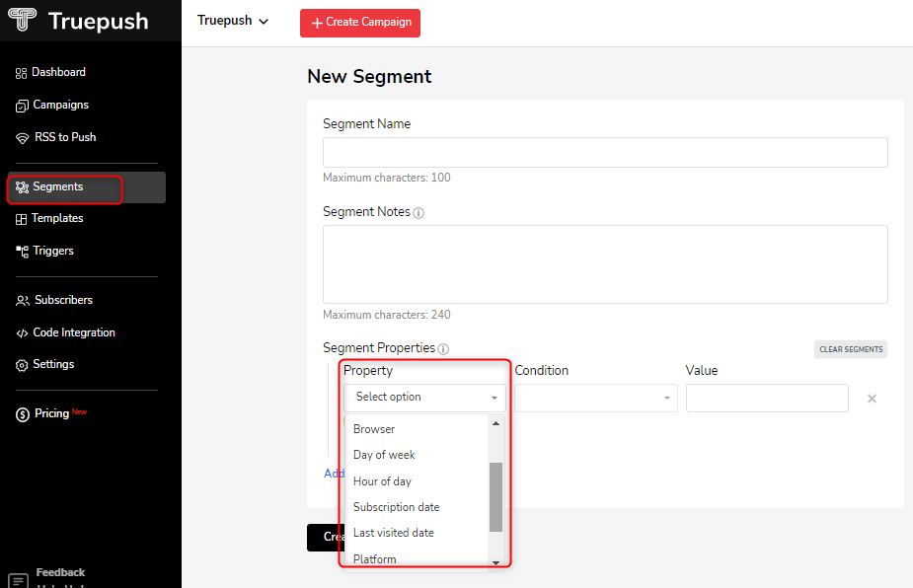Click the Create Campaign button
This screenshot has width=913, height=588.
click(x=360, y=23)
